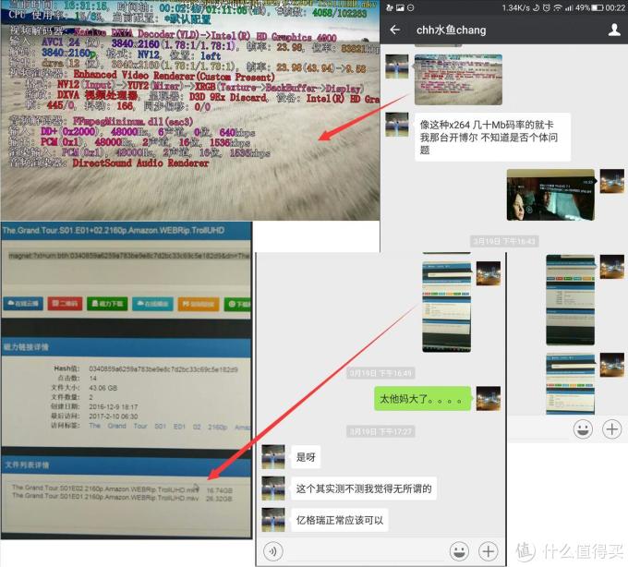Click the magnet link text field
Screen dimensions: 628x567
point(128,256)
